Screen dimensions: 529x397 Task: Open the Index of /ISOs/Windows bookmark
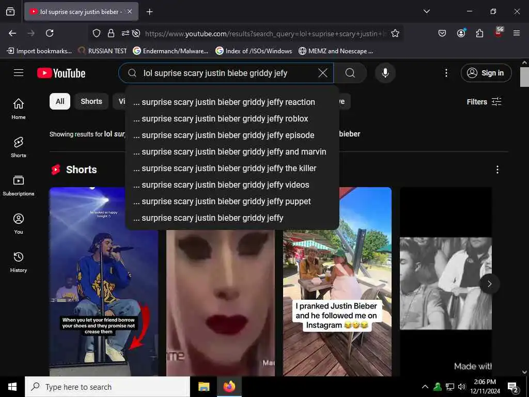pos(254,51)
